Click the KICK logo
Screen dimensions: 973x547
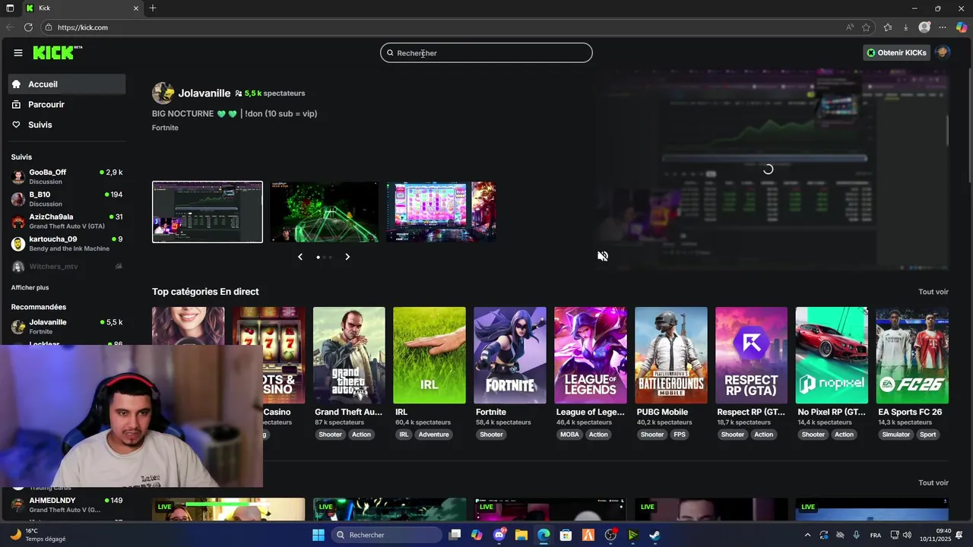[x=57, y=52]
